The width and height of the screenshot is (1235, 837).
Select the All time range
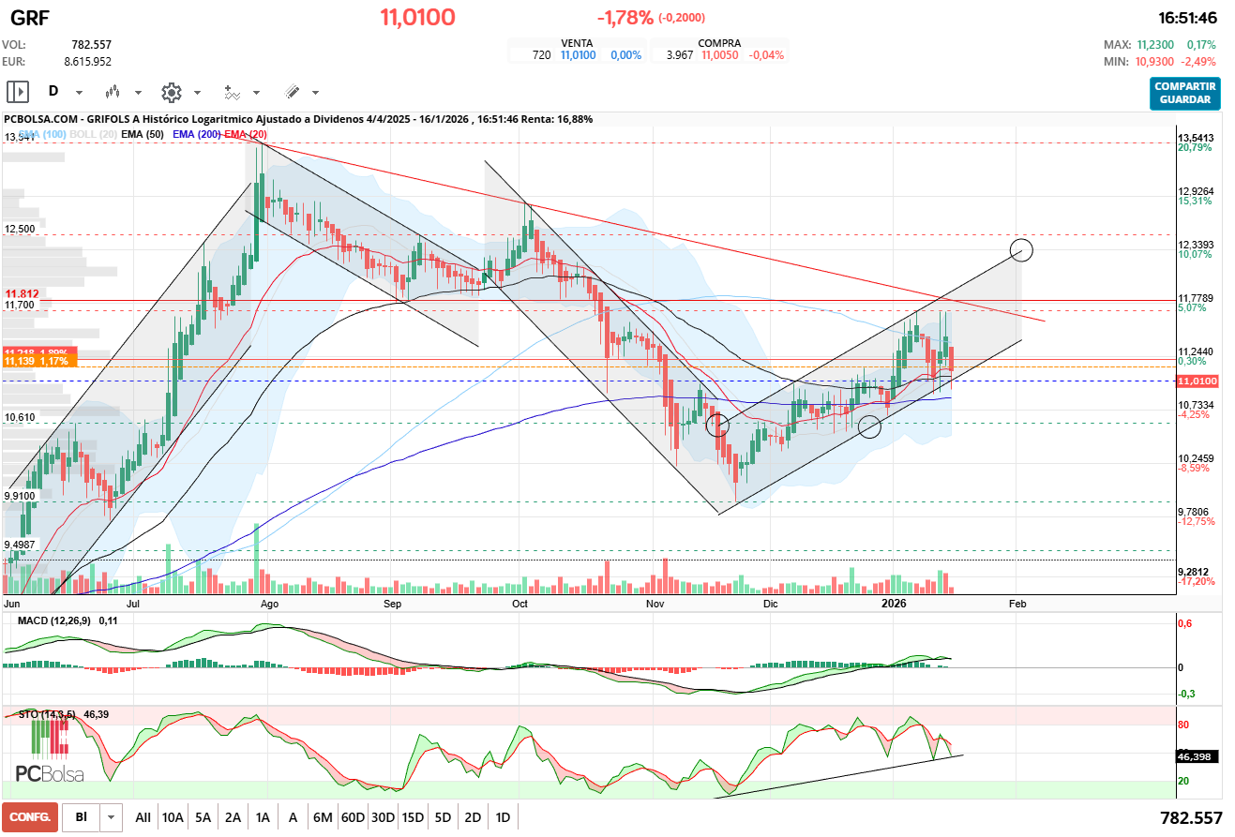point(143,817)
